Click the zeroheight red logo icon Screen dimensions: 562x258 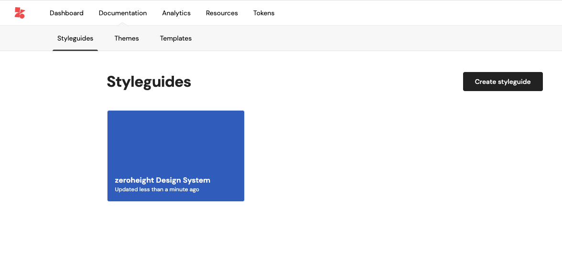(20, 13)
